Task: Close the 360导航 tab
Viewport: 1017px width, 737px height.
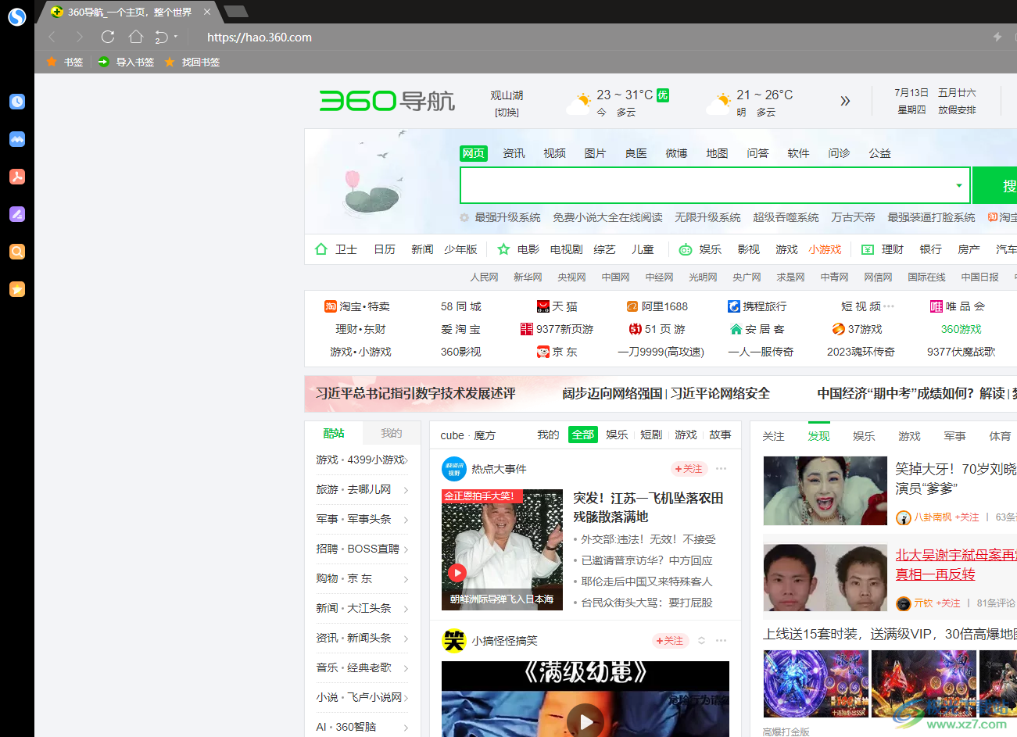Action: (x=206, y=12)
